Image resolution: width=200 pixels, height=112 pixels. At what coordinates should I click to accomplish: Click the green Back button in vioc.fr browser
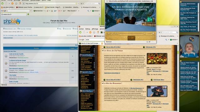coord(2,3)
